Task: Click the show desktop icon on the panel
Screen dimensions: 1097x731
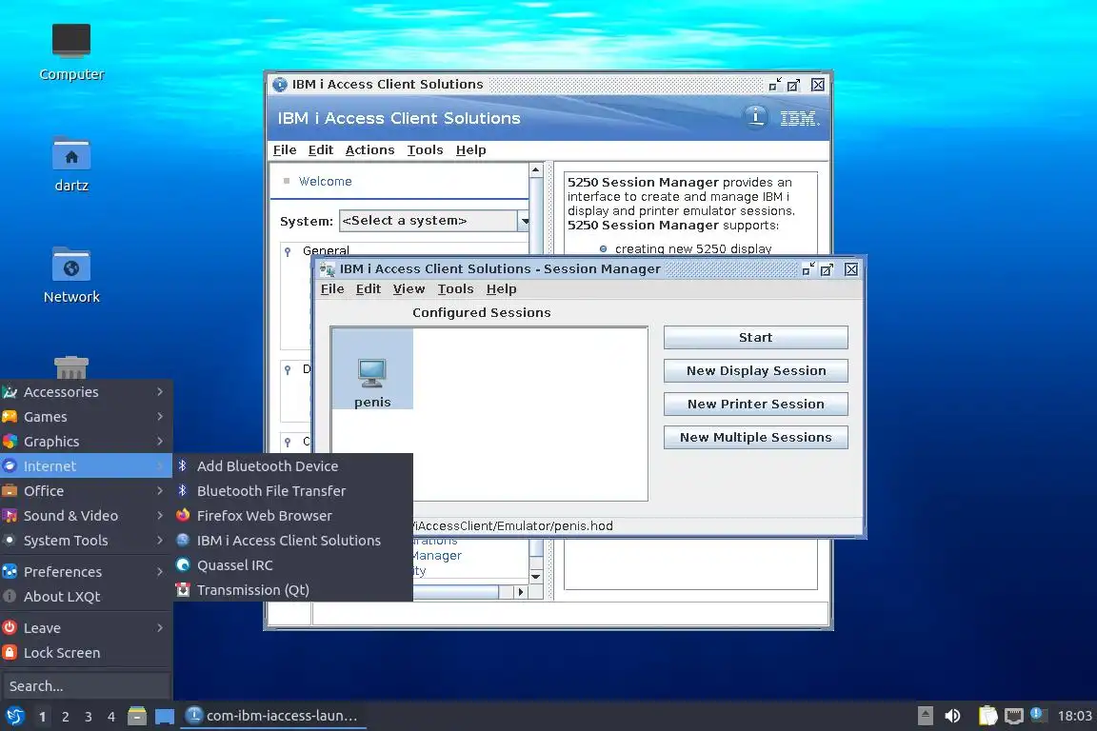Action: [165, 716]
